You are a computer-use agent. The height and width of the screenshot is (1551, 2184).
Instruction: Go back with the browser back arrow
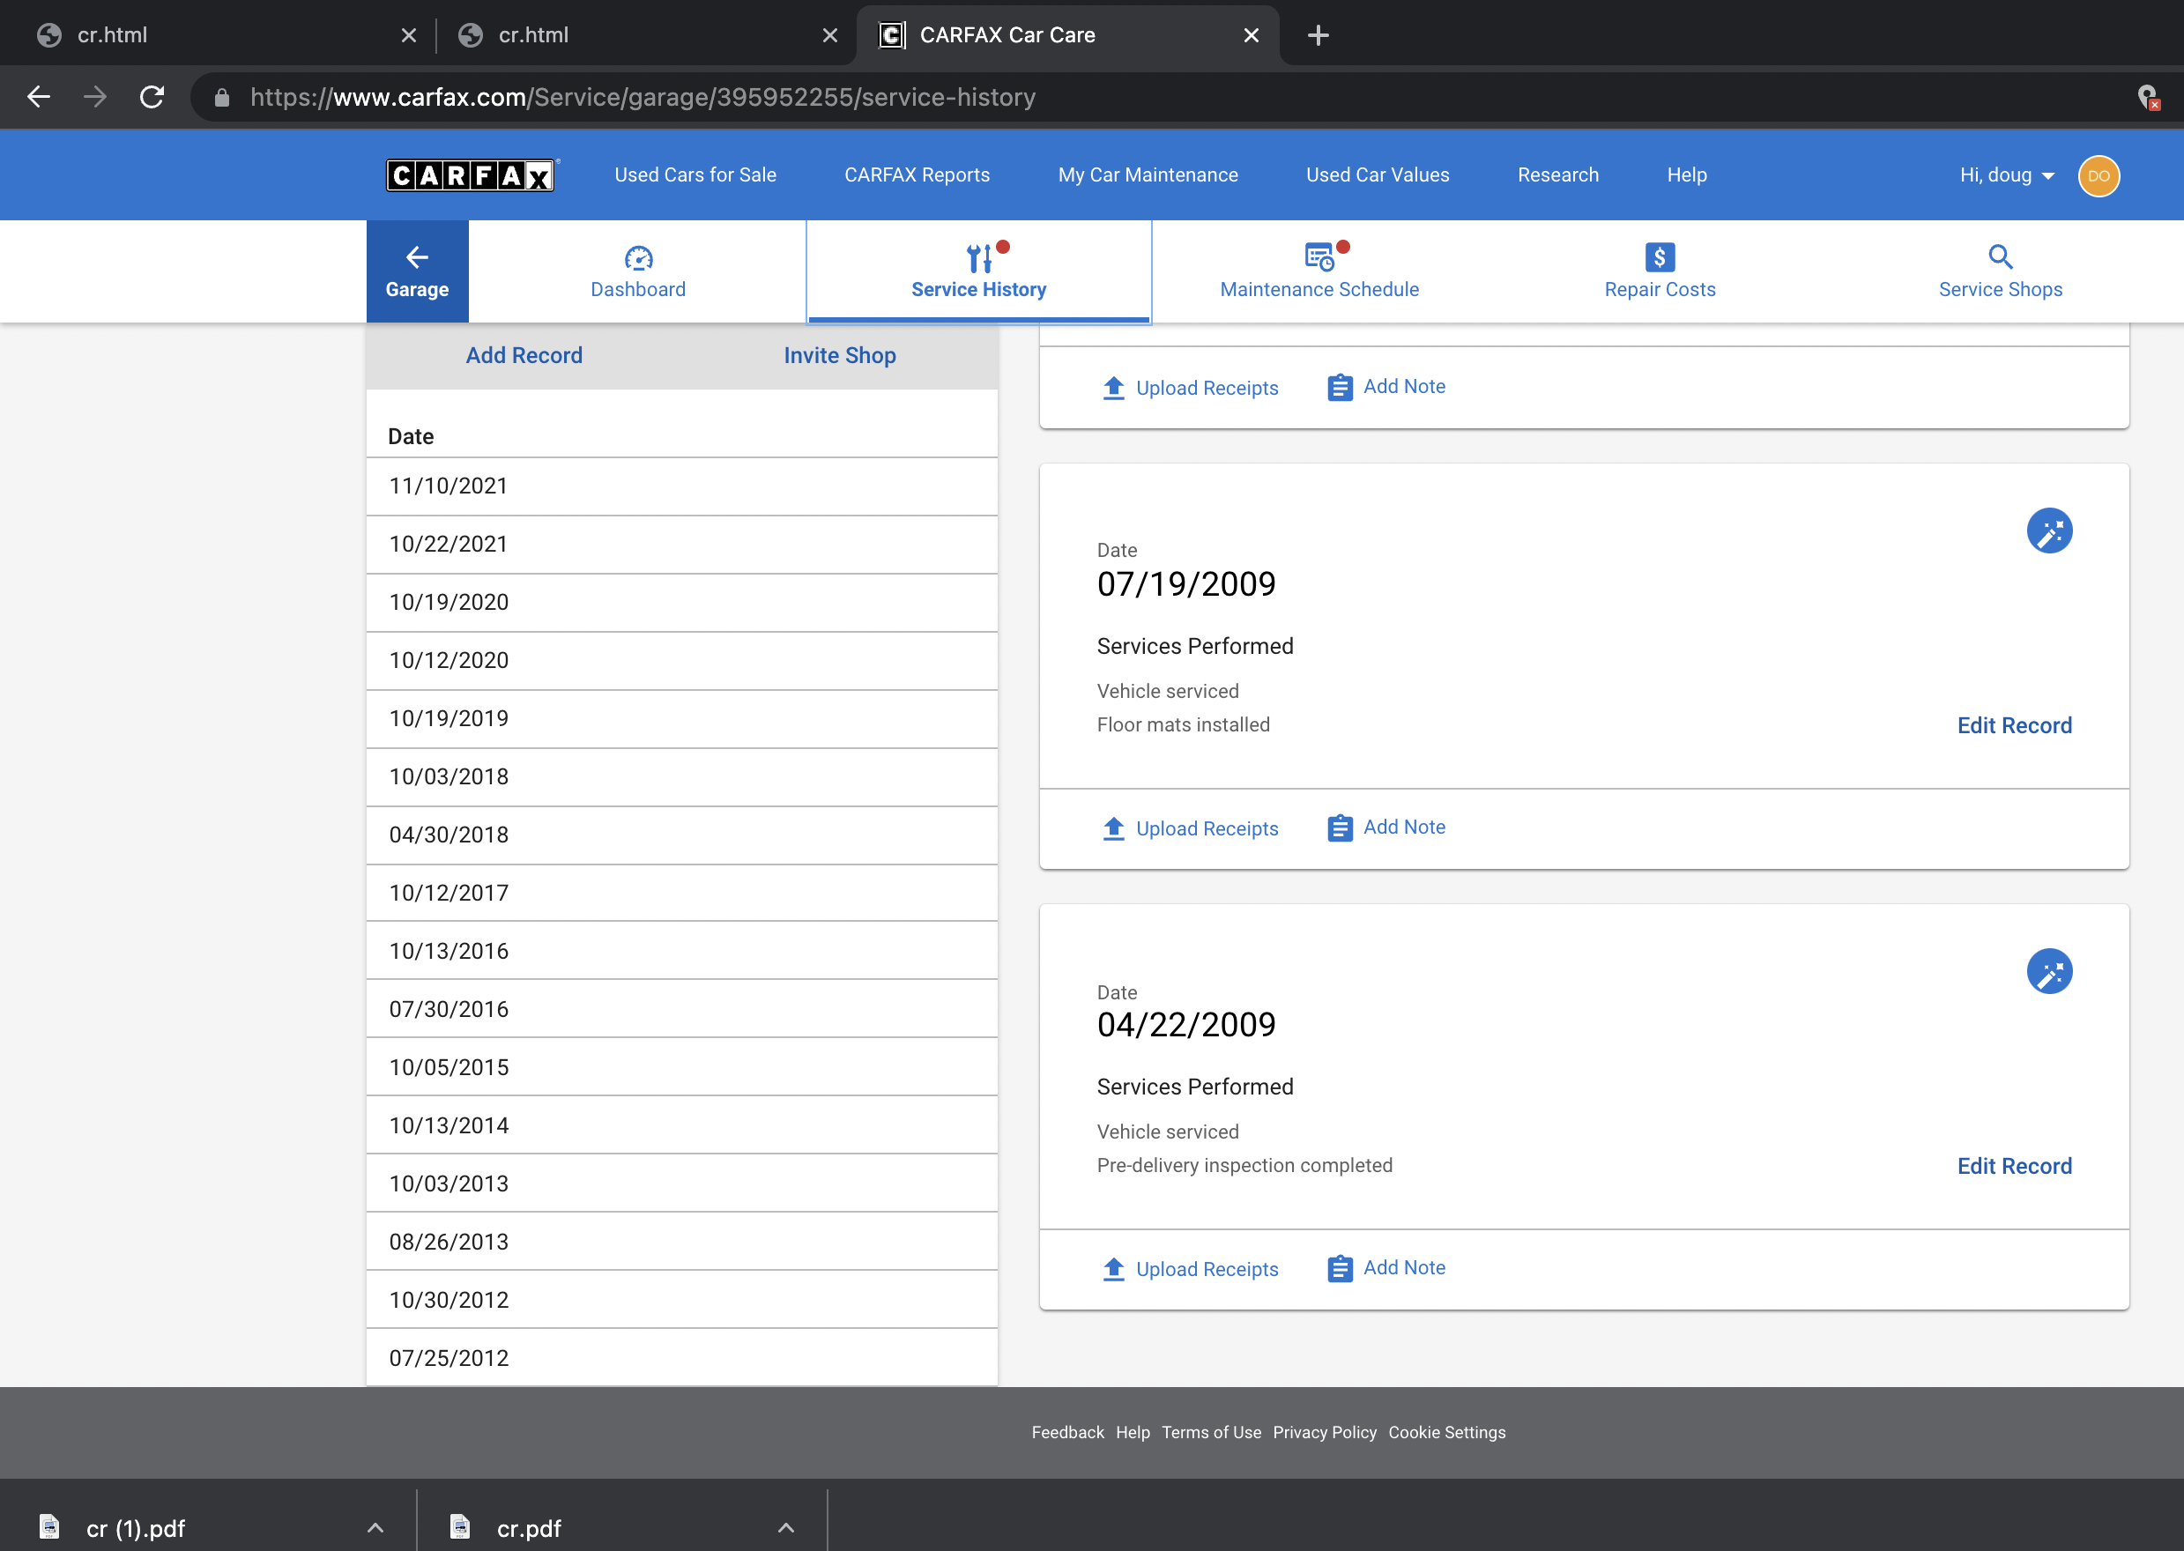point(38,96)
